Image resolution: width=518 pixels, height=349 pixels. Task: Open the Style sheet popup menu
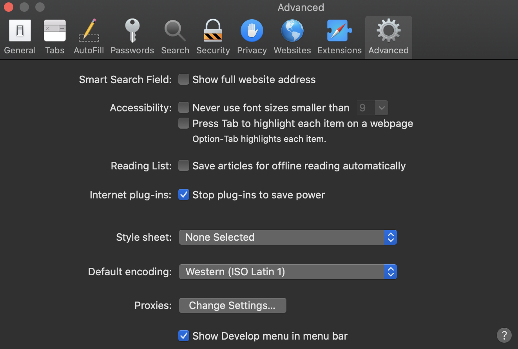pos(288,237)
